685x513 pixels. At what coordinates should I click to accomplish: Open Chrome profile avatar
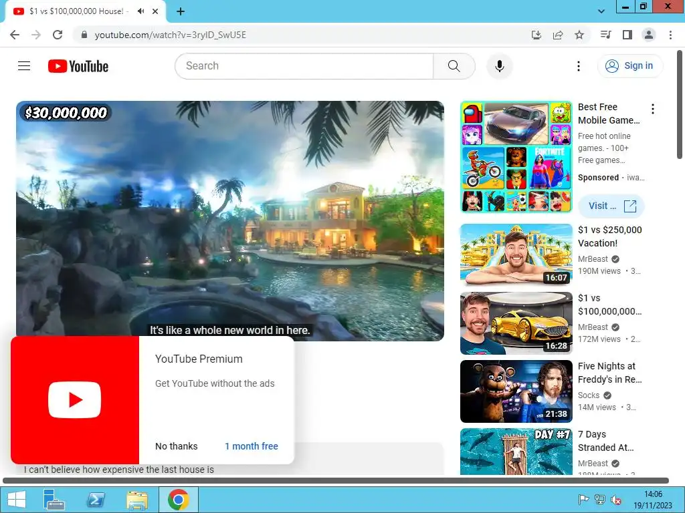coord(649,35)
